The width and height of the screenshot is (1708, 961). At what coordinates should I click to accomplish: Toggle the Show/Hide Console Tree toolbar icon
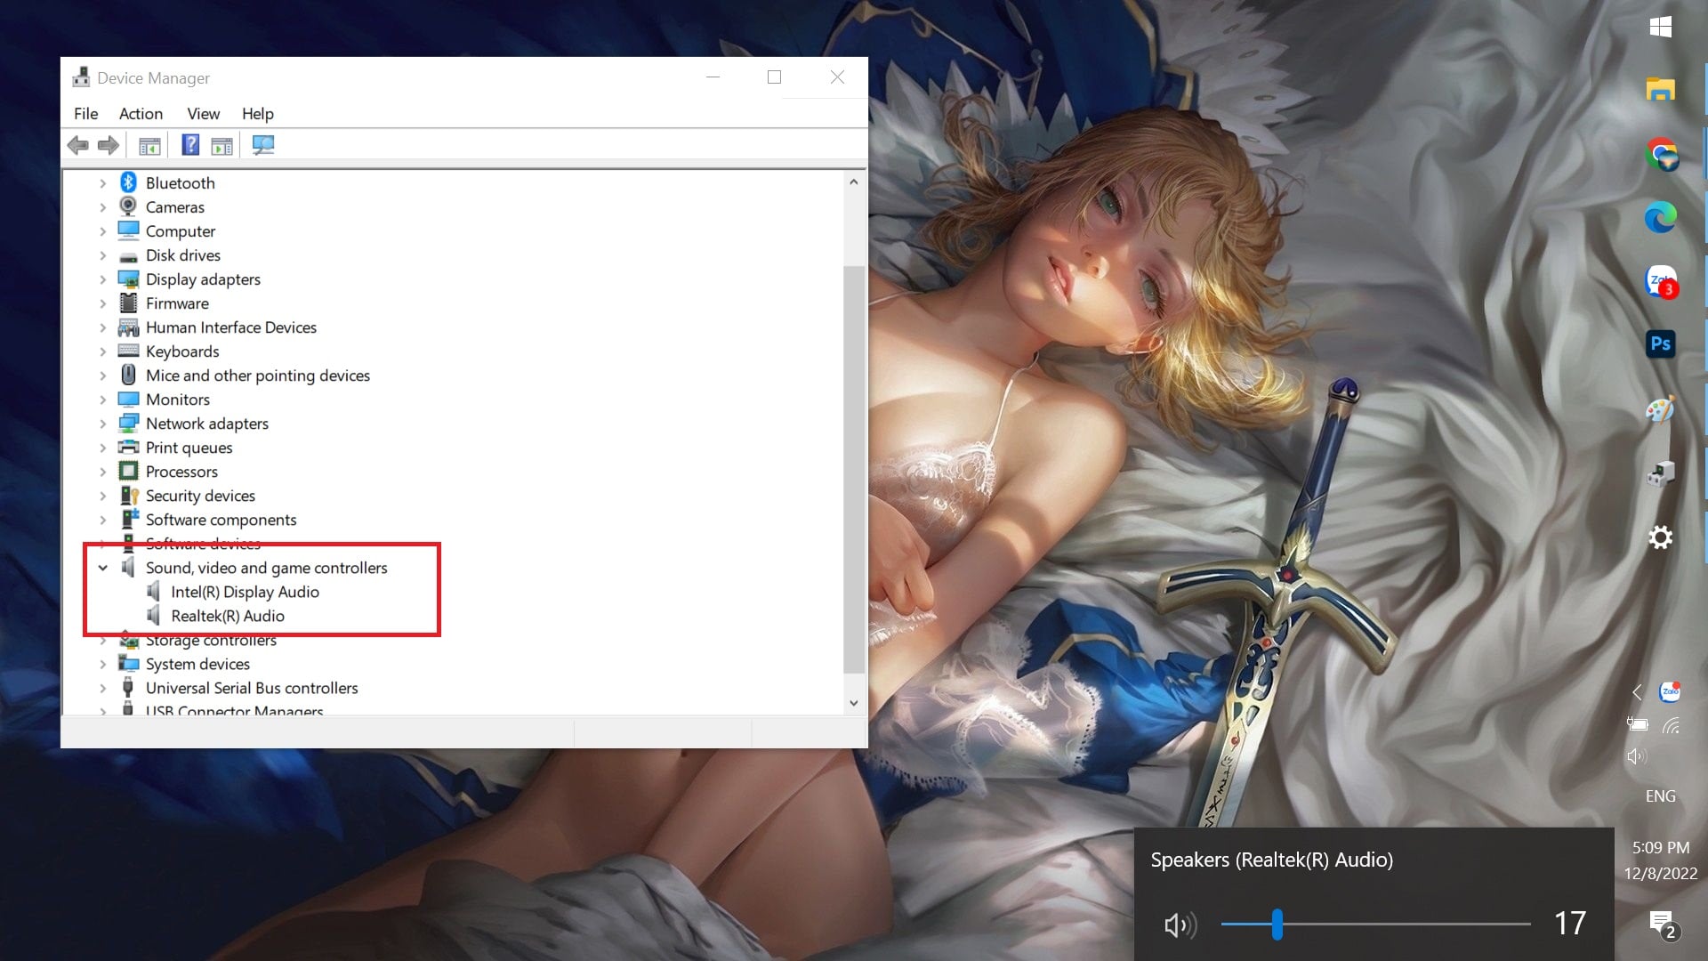click(x=149, y=145)
